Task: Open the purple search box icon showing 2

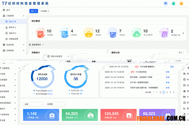Action: click(x=164, y=33)
